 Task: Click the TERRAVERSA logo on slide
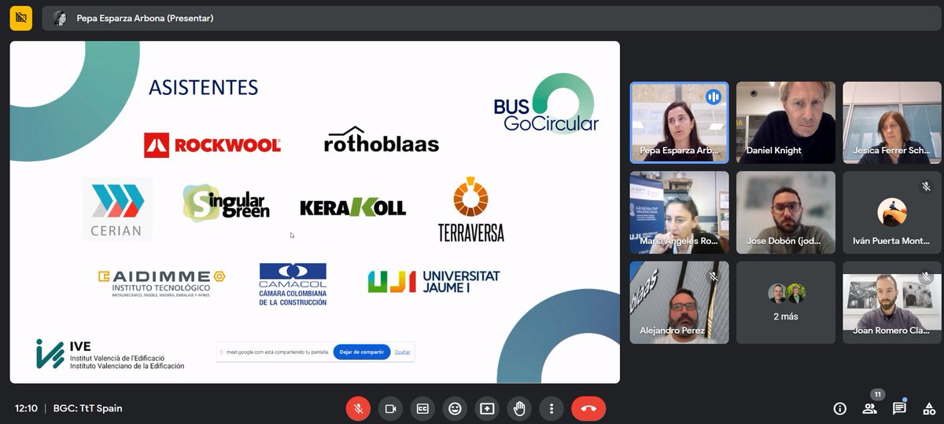click(x=470, y=210)
